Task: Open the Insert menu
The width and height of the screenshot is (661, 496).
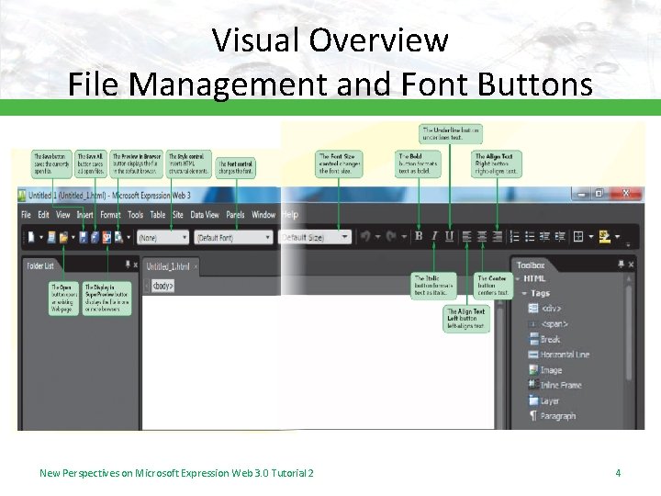Action: [84, 215]
